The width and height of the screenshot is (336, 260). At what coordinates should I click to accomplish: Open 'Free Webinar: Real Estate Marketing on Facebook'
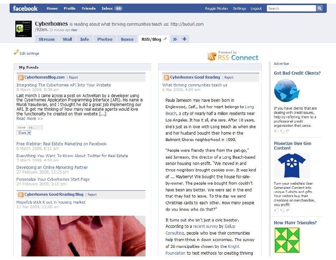pyautogui.click(x=61, y=144)
